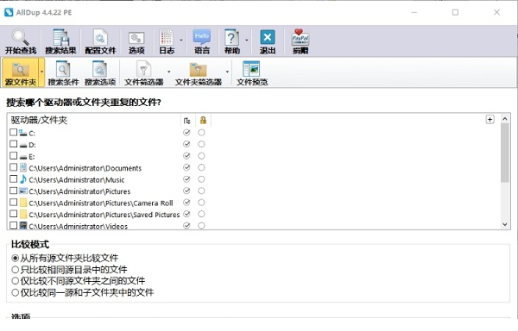Toggle subfolder scan for C: drive
The height and width of the screenshot is (331, 518).
(186, 133)
